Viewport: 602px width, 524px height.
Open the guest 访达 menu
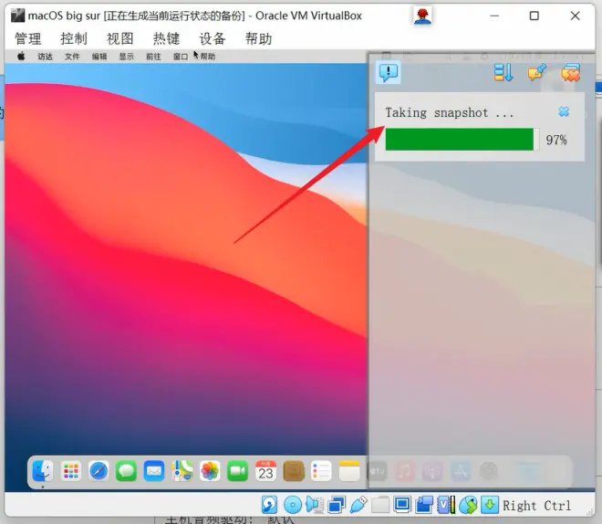tap(45, 57)
